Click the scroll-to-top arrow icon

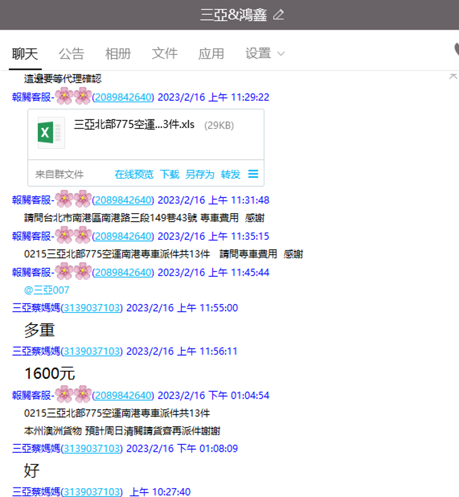coord(452,76)
